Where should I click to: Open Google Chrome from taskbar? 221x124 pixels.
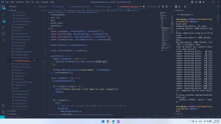pos(108,121)
